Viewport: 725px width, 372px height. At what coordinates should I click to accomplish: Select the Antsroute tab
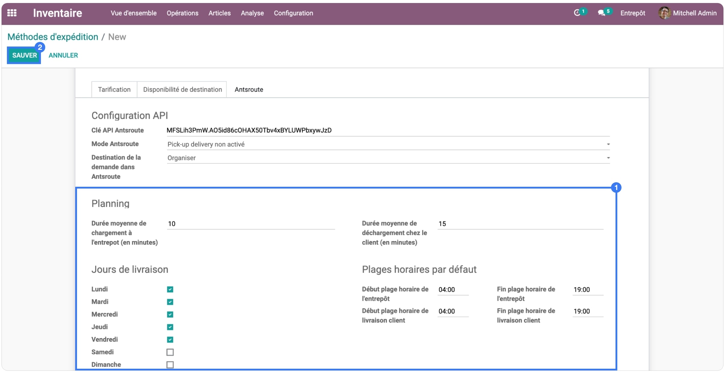(249, 89)
